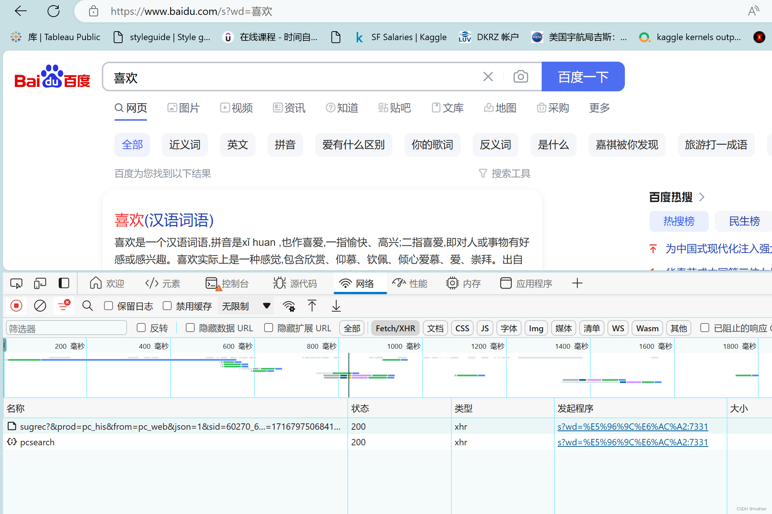Add more DevTools tools with plus icon

[x=577, y=283]
